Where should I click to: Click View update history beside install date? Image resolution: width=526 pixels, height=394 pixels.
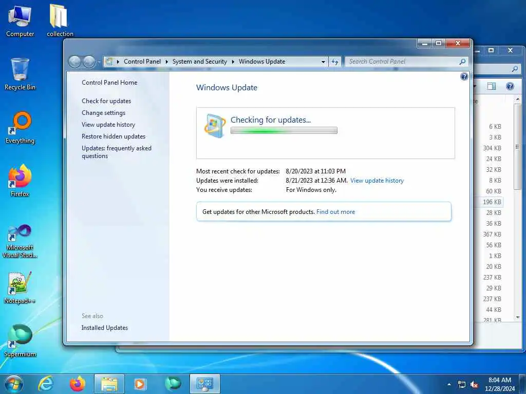[377, 181]
